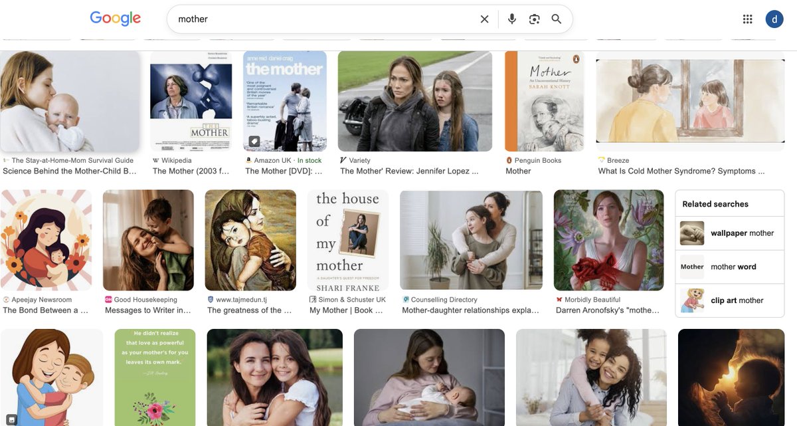Image resolution: width=797 pixels, height=426 pixels.
Task: Click the www.tajmedun.tj favicon
Action: coord(211,300)
